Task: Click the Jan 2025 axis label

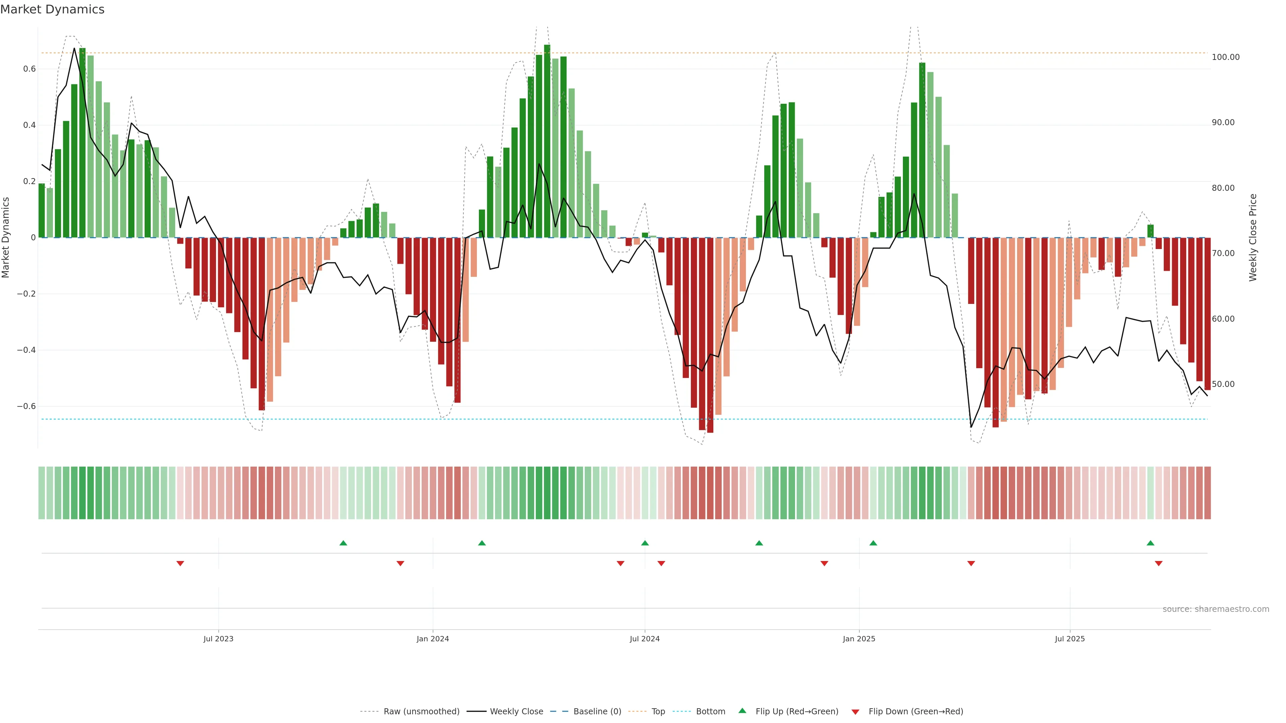Action: coord(859,639)
